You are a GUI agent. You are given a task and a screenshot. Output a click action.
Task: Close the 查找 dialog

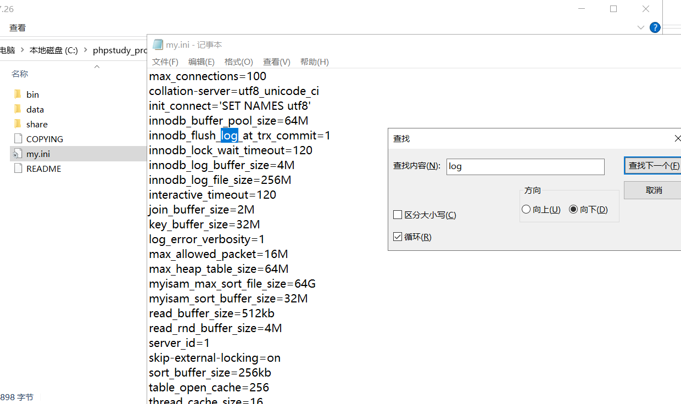coord(677,138)
